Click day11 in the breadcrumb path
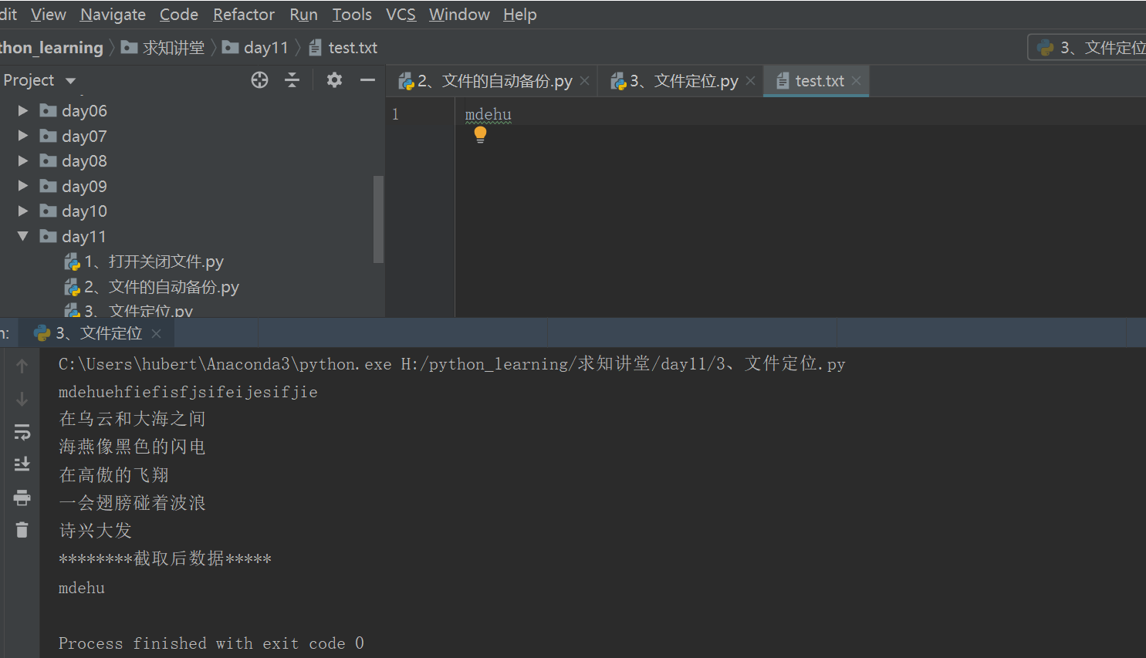 click(x=266, y=48)
